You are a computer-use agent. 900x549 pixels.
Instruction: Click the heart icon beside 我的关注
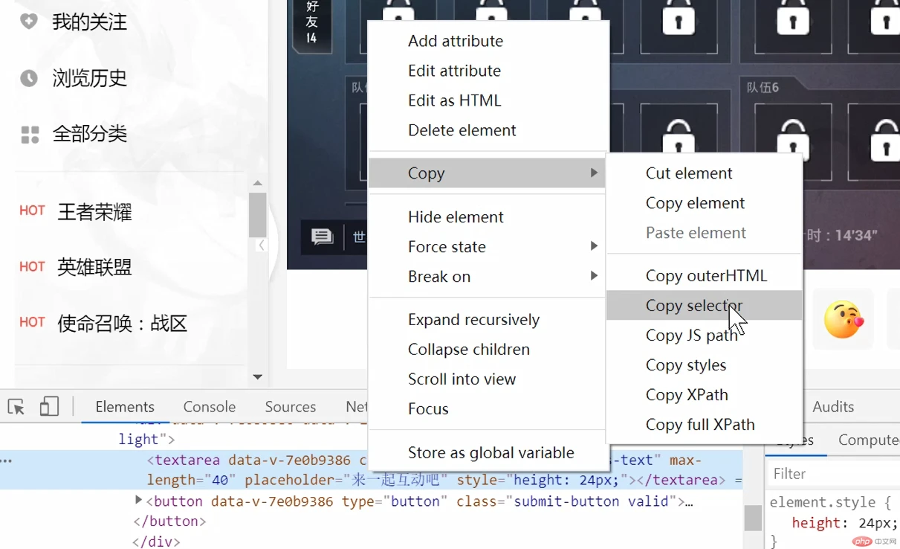pos(29,22)
